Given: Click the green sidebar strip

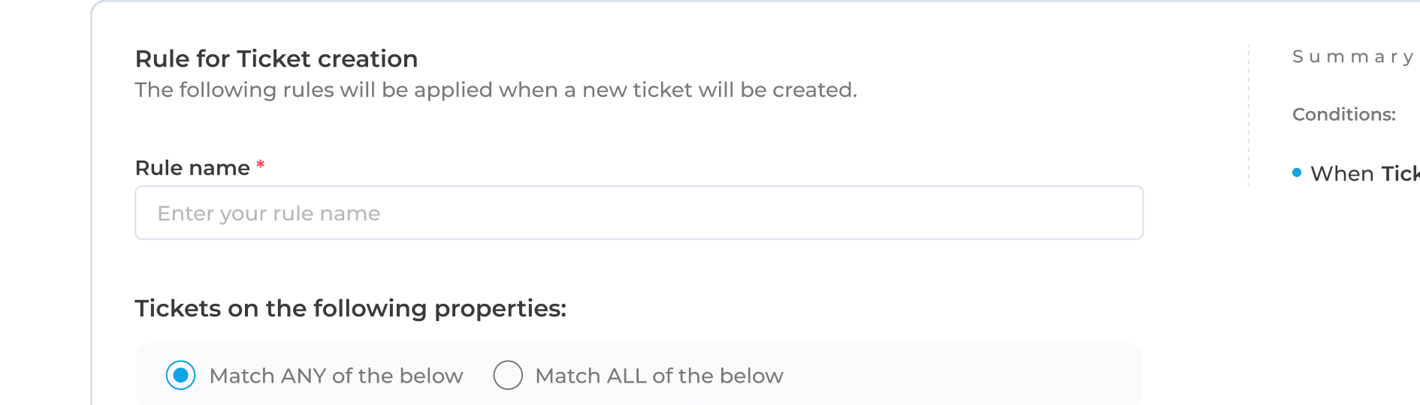Looking at the screenshot, I should 44,202.
